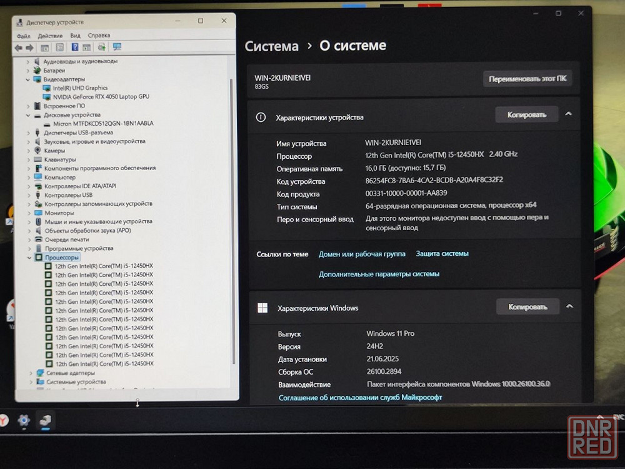The width and height of the screenshot is (625, 469).
Task: Open the Файл menu
Action: (x=24, y=36)
